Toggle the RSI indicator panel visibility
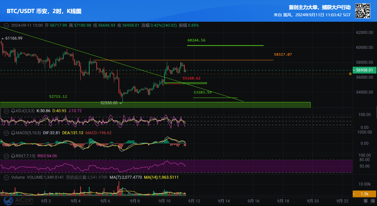 point(6,156)
